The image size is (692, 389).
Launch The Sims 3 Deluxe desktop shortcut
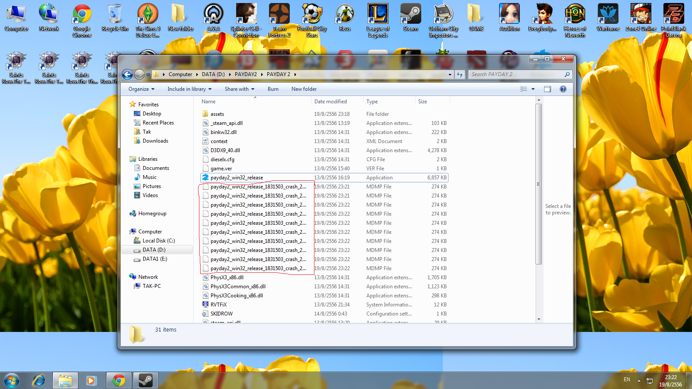coord(147,20)
